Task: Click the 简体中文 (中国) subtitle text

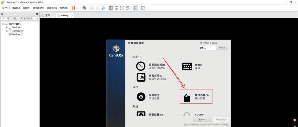Action: (157, 79)
